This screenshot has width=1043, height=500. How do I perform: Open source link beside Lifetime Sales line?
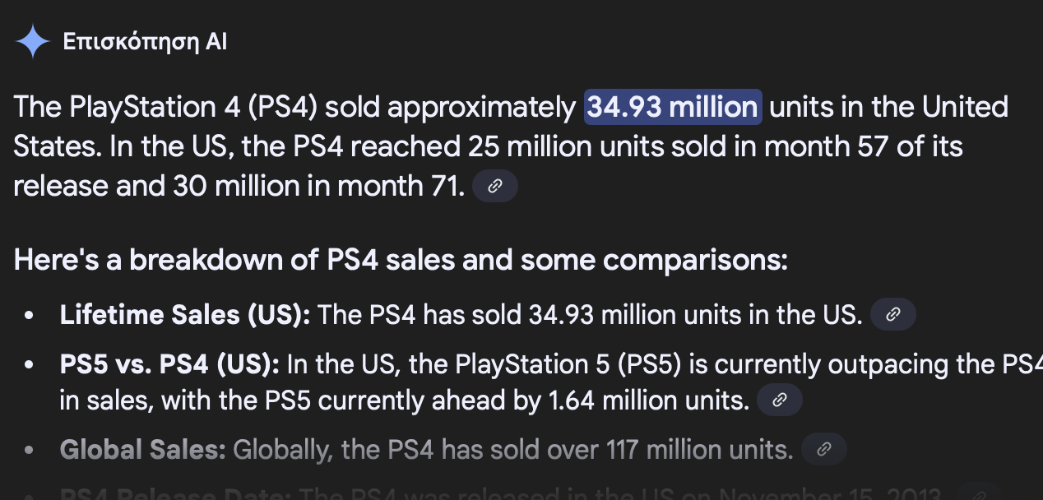893,314
